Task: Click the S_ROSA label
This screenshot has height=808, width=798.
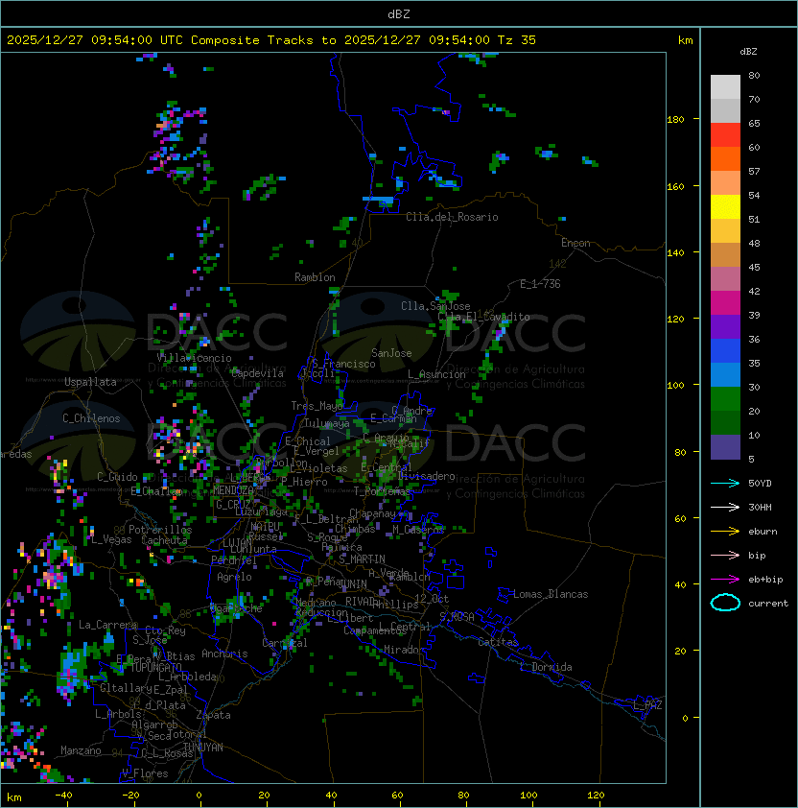Action: point(457,617)
